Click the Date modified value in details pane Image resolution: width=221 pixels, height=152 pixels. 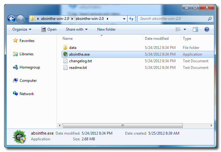(97, 133)
